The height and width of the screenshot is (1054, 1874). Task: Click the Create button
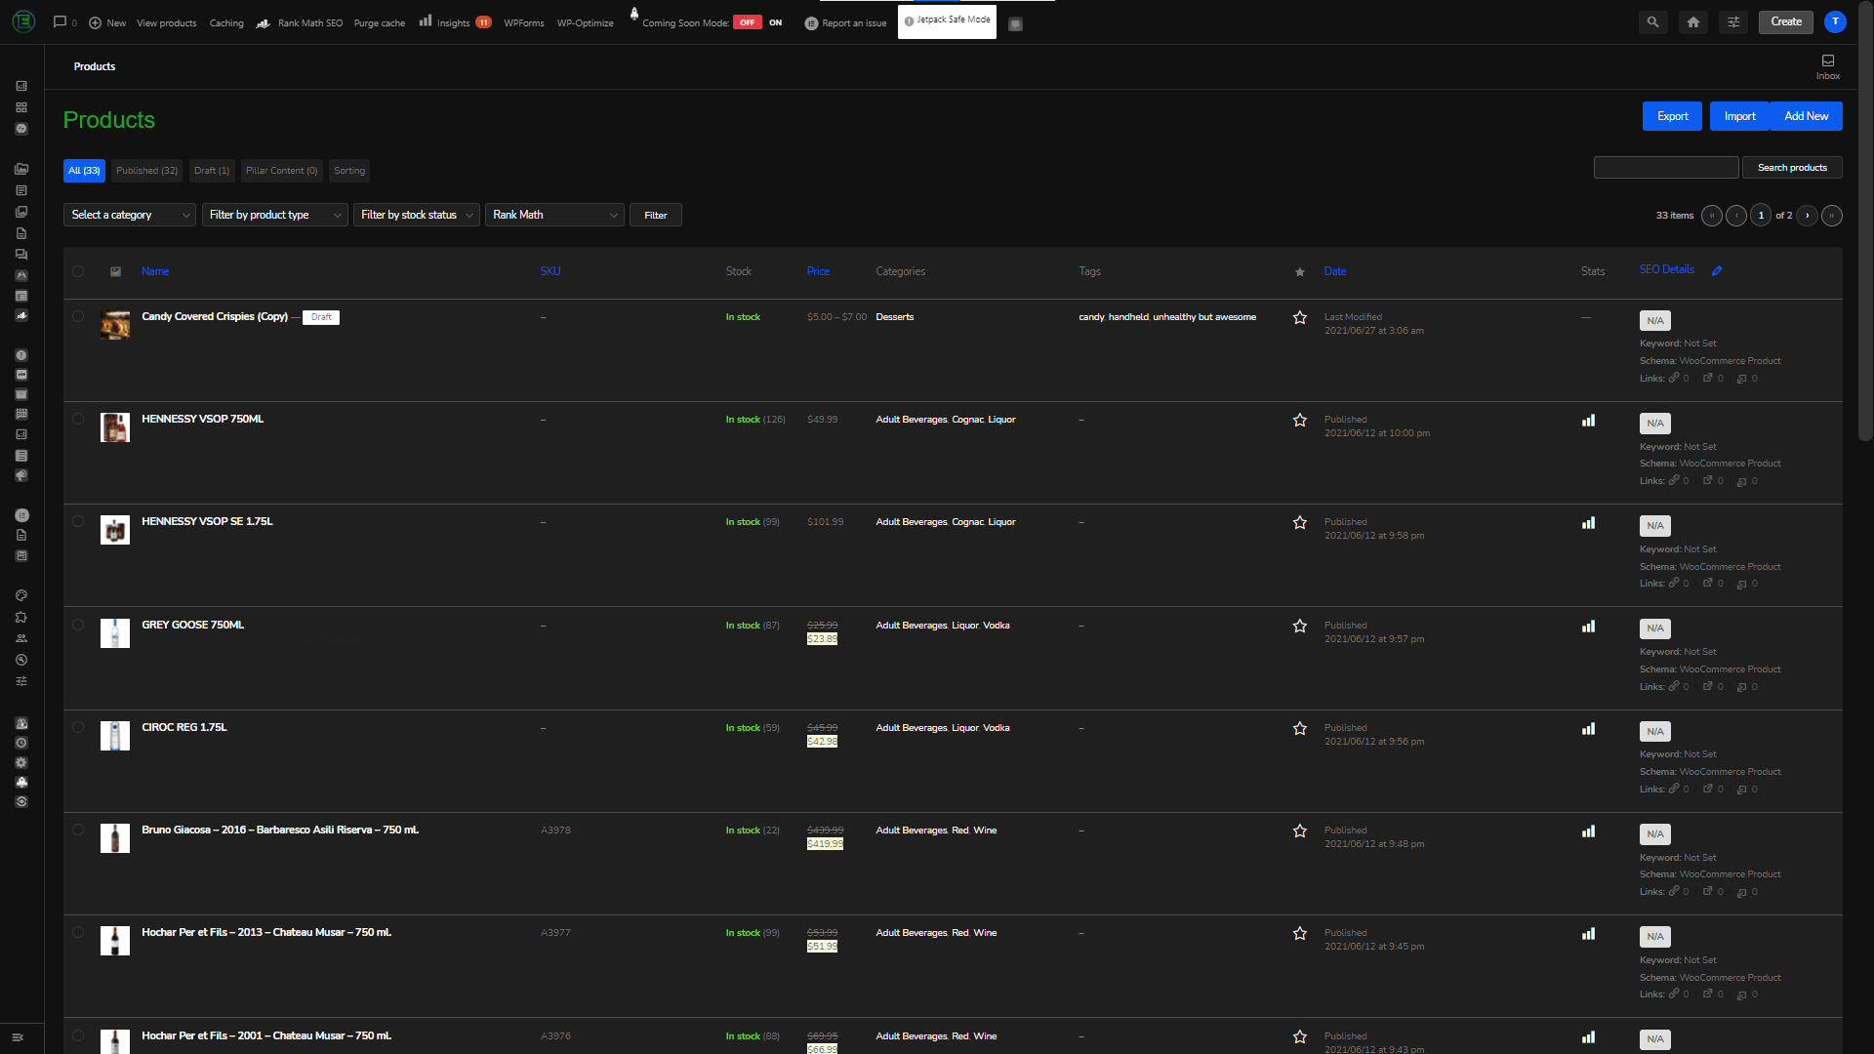[x=1786, y=21]
